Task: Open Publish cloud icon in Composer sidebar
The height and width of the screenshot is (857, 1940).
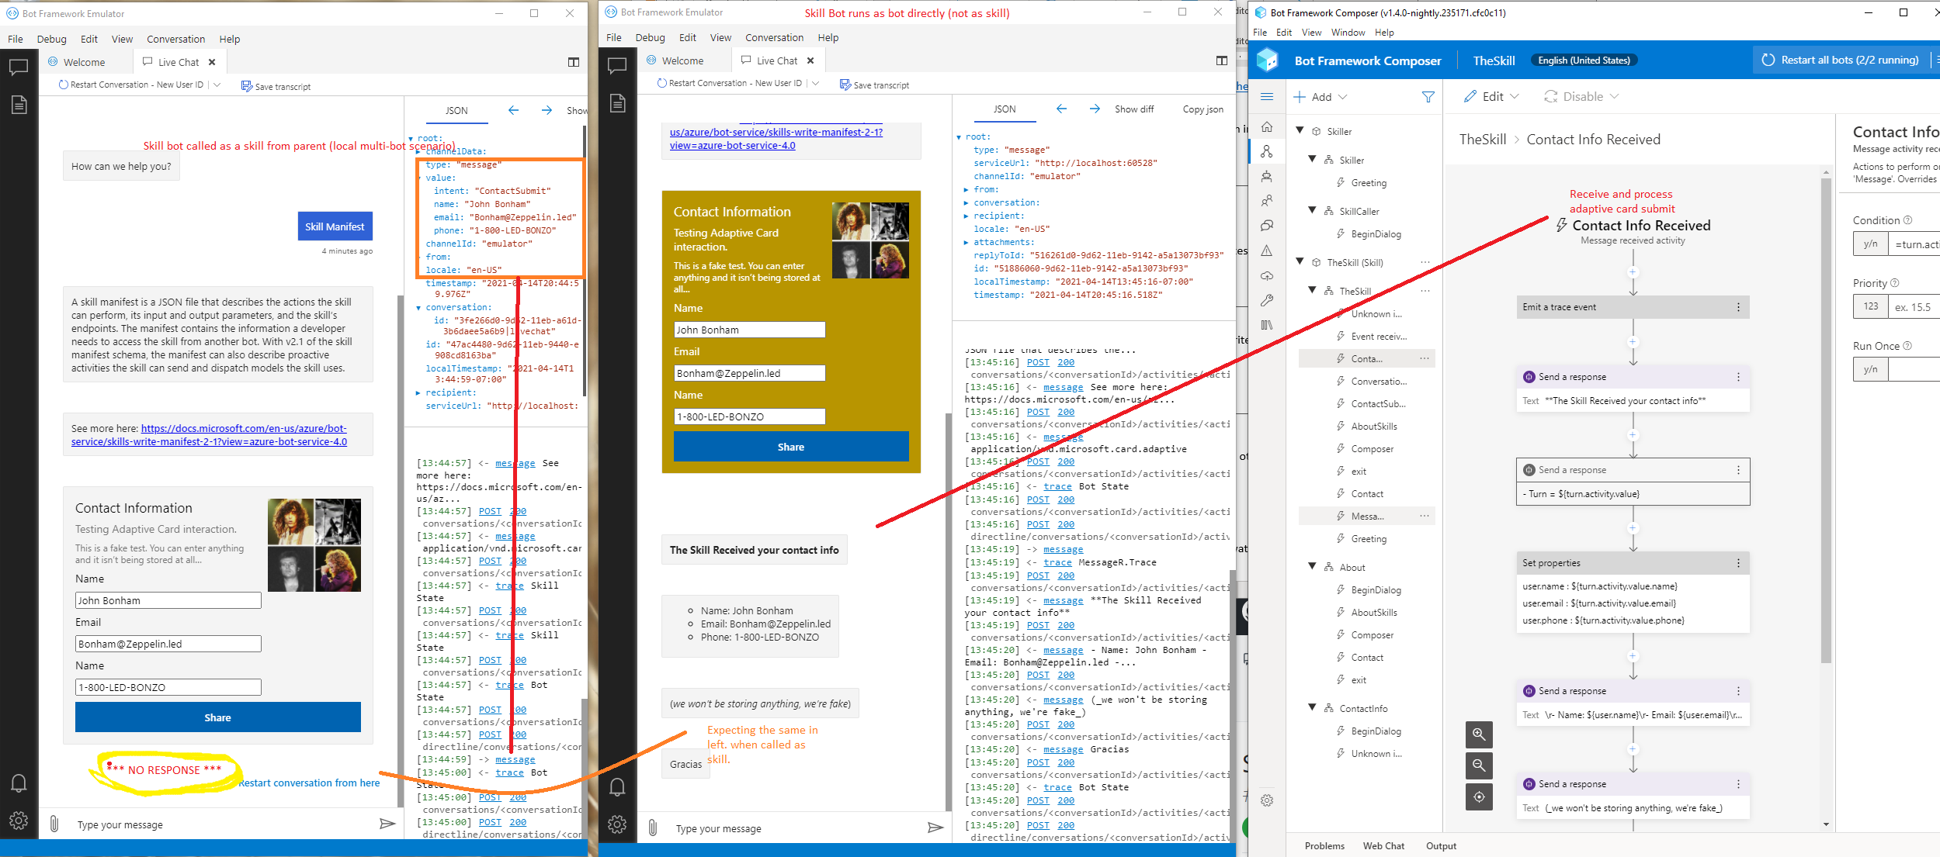Action: pos(1267,275)
